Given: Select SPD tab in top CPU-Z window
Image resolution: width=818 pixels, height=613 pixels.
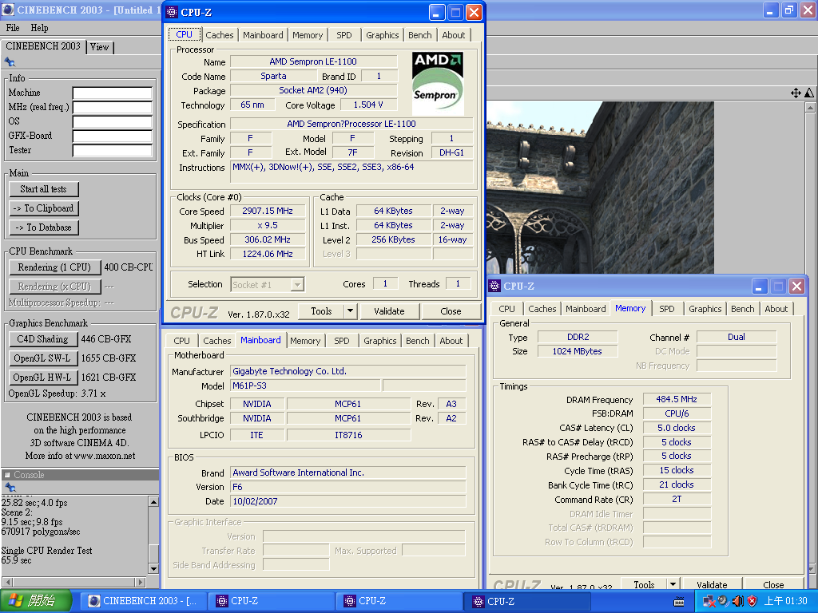Looking at the screenshot, I should tap(343, 35).
